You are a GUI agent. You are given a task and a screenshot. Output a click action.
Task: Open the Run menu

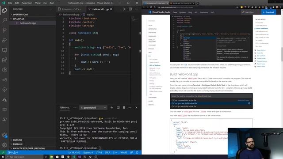point(52,3)
